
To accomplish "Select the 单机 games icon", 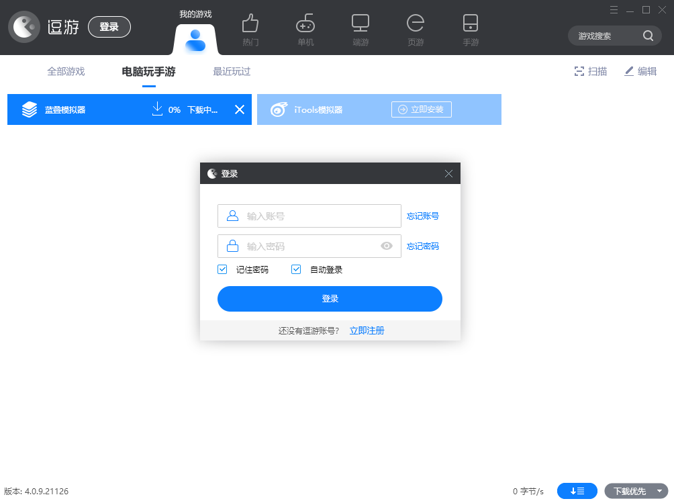I will (305, 28).
